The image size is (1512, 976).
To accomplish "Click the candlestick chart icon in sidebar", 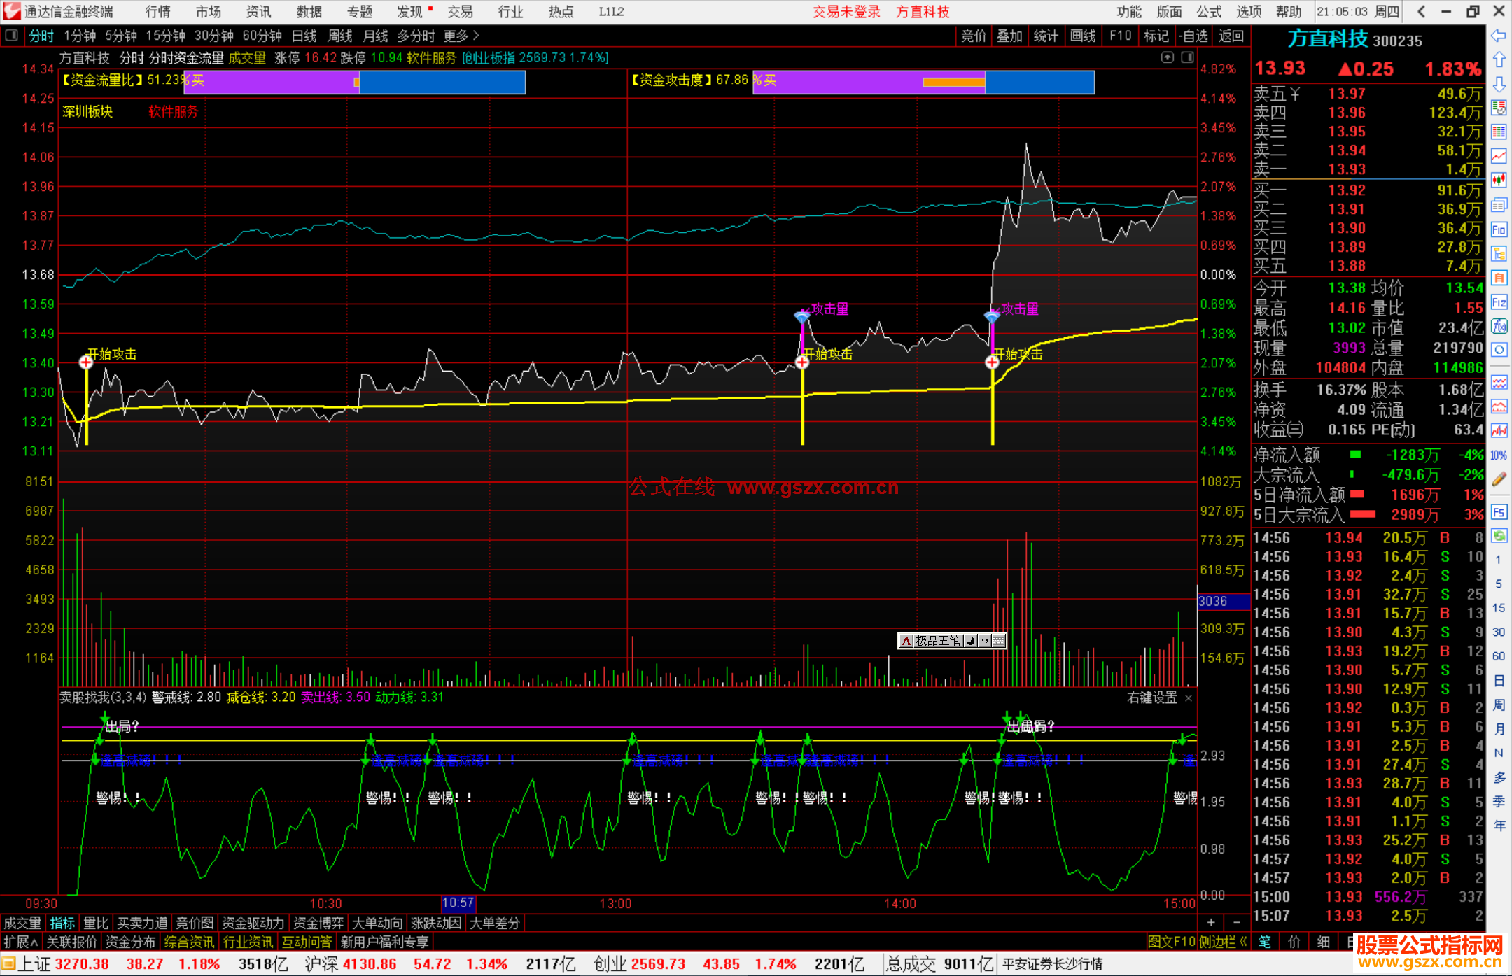I will (x=1499, y=181).
